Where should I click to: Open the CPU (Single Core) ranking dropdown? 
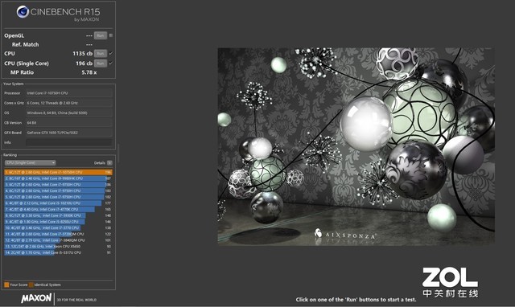coord(31,162)
